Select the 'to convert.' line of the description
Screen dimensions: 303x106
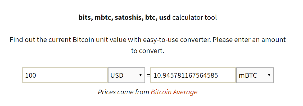(x=148, y=51)
